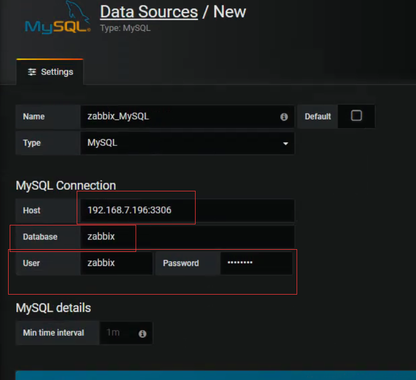Switch to the Settings tab
This screenshot has height=380, width=416.
pyautogui.click(x=50, y=72)
